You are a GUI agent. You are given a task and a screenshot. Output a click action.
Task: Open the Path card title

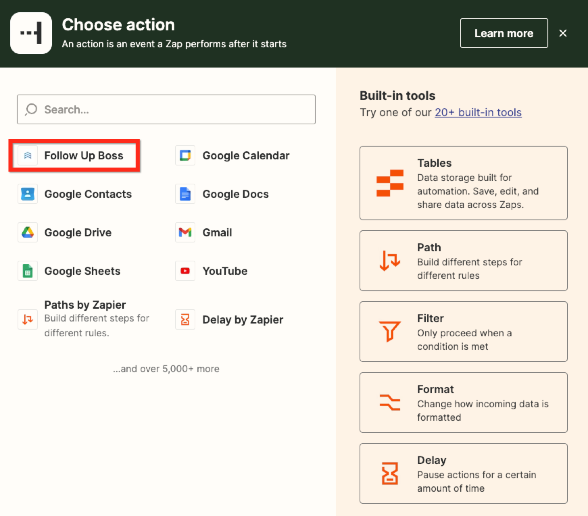[x=429, y=247]
